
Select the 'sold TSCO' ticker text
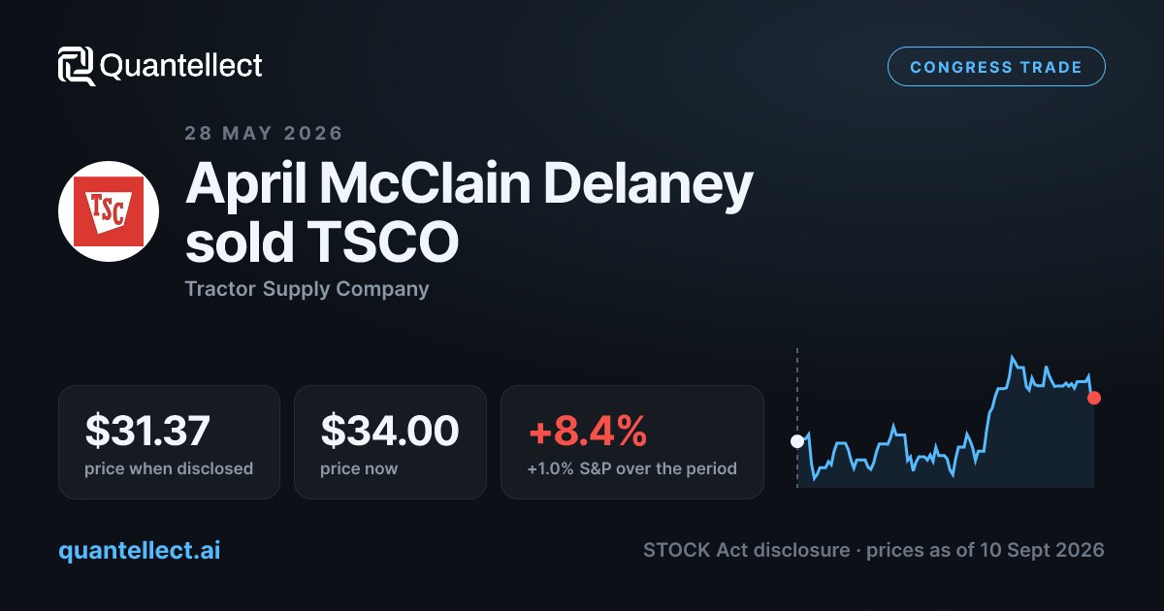[321, 243]
